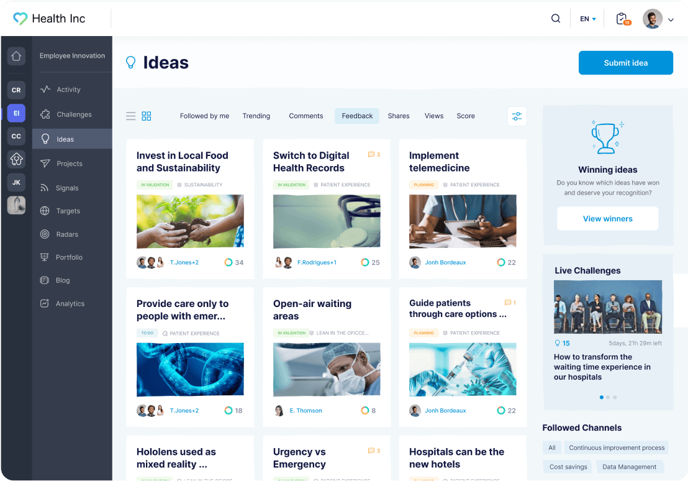Sort ideas by Comments
This screenshot has height=481, width=688.
click(x=306, y=116)
